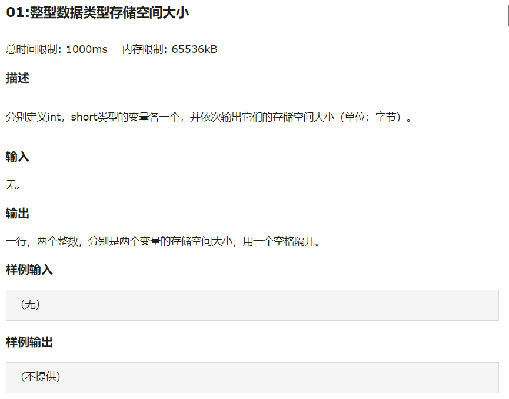Screen dimensions: 509x399
Task: Click the 65536kB memory limit value
Action: (x=194, y=49)
